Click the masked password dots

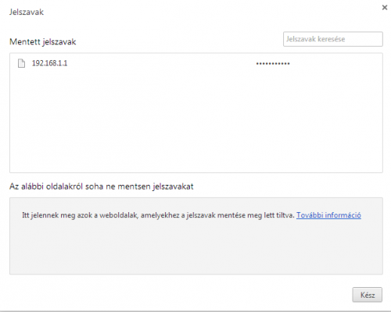pos(273,64)
